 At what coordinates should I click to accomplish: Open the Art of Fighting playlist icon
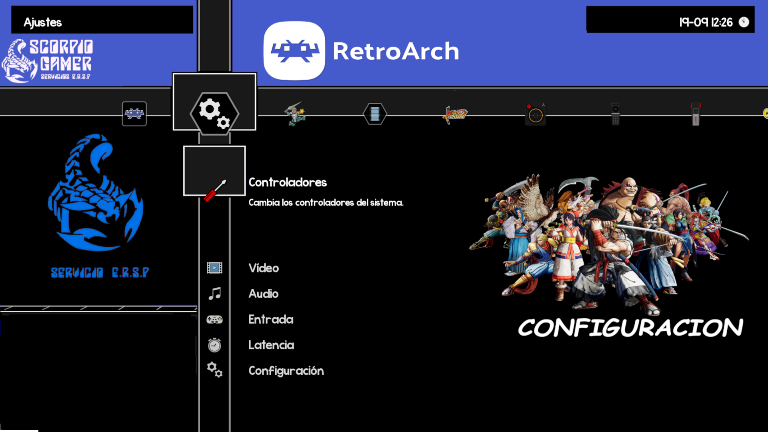[455, 115]
